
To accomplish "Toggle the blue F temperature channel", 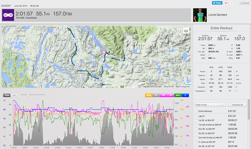I will point(185,95).
